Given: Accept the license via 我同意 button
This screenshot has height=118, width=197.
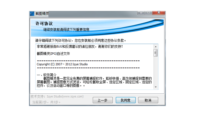Looking at the screenshot, I should tap(126, 100).
